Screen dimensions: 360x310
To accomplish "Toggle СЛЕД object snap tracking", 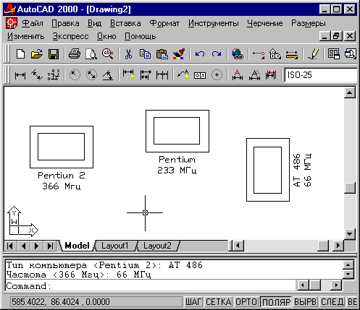I will point(332,302).
